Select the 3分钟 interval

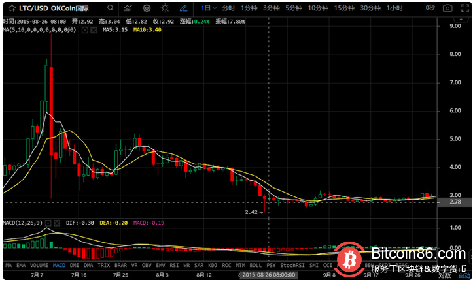tap(272, 8)
